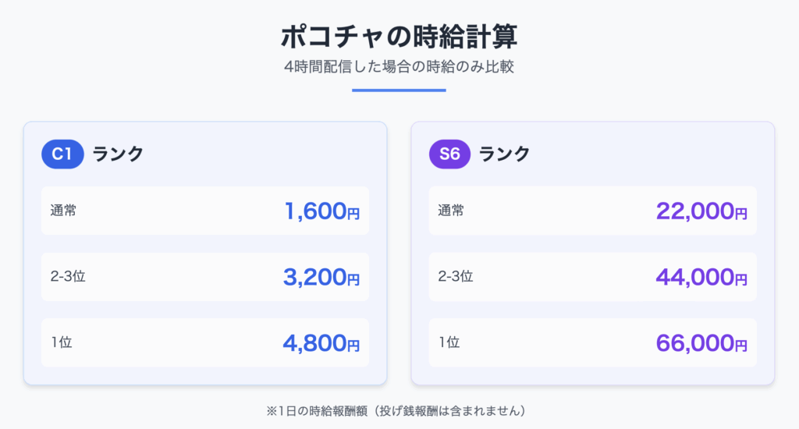Click the blue underline divider below subtitle
The image size is (799, 429).
(x=399, y=90)
